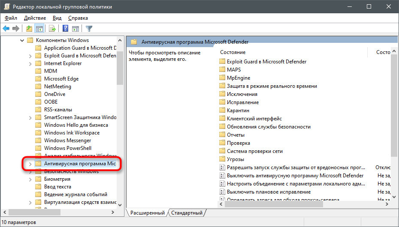This screenshot has height=227, width=399.
Task: Open the Файл menu
Action: coord(11,18)
